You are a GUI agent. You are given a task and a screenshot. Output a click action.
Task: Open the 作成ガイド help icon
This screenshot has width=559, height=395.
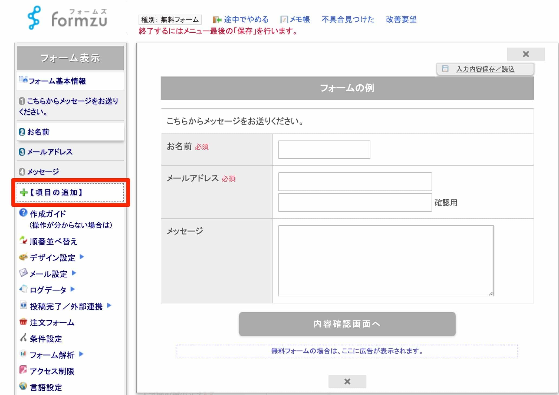click(x=23, y=213)
